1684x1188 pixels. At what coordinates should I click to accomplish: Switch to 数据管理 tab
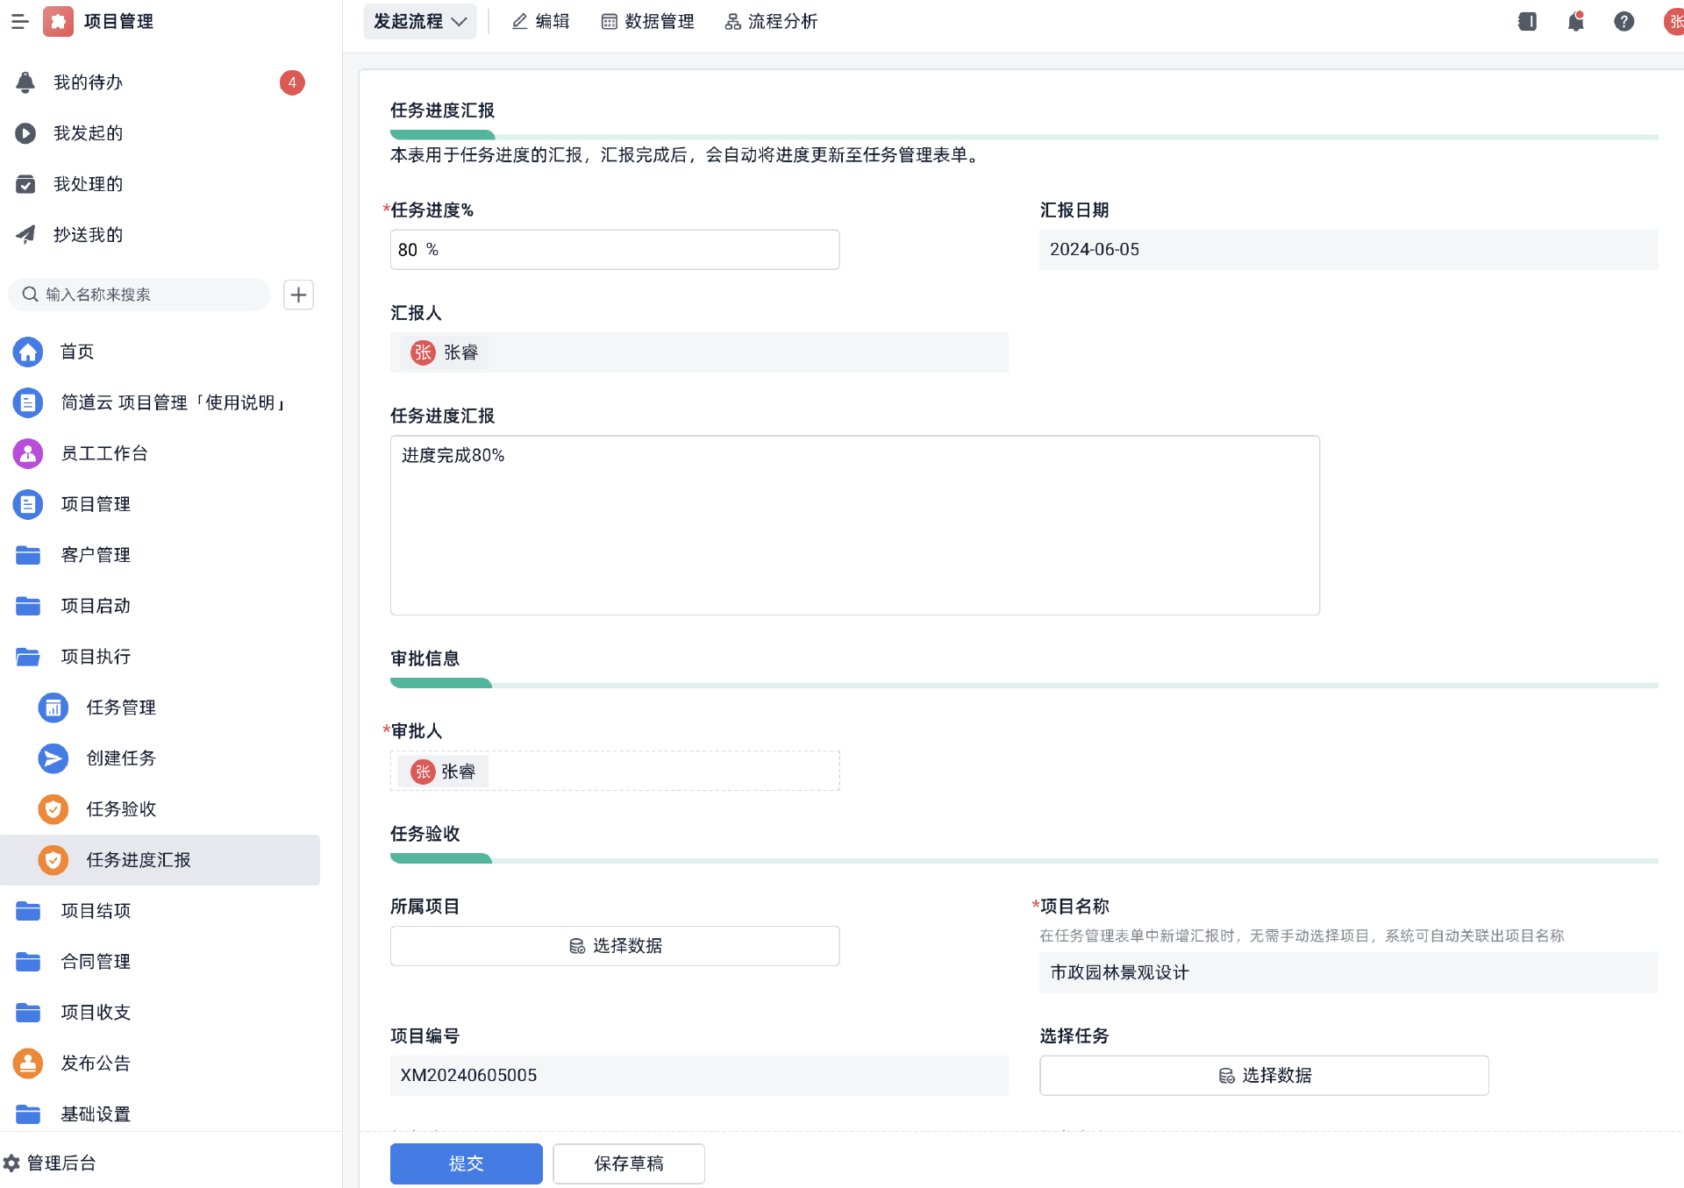point(647,21)
